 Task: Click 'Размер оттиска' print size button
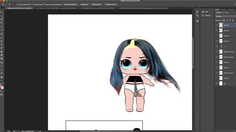(x=111, y=4)
